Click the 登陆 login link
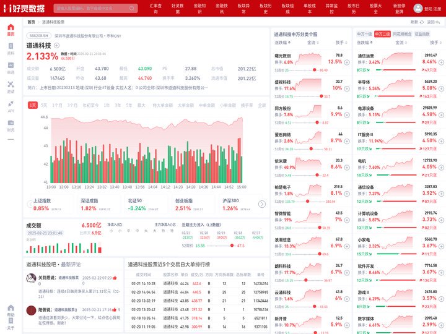 [x=428, y=9]
